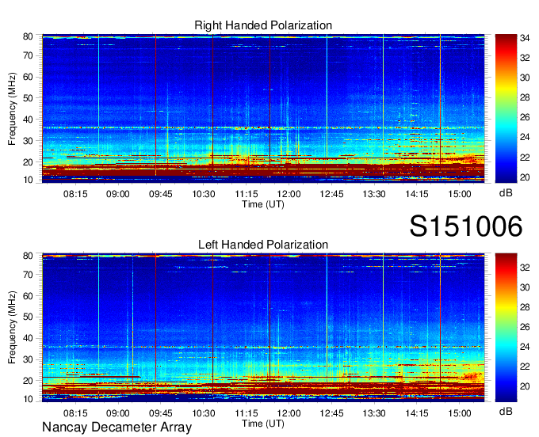Viewport: 539px width, 437px height.
Task: Click the 10:30 time tick on Right Handed plot
Action: (x=204, y=194)
